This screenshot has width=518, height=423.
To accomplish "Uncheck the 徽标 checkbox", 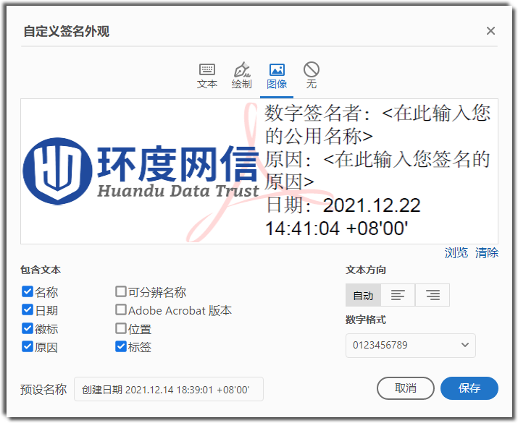I will pos(28,328).
